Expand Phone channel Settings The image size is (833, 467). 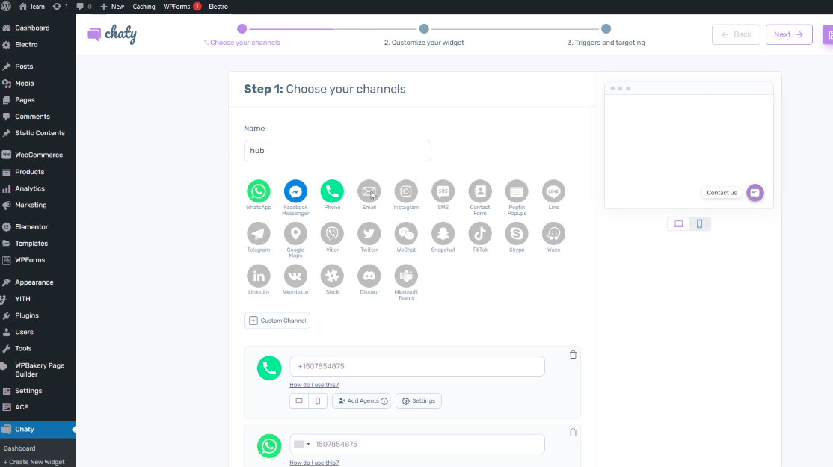(x=419, y=401)
